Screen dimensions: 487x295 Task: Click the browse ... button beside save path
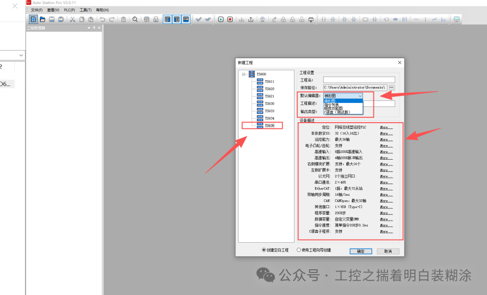pyautogui.click(x=392, y=88)
